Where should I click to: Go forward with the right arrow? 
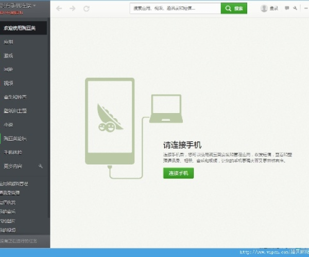pyautogui.click(x=73, y=8)
